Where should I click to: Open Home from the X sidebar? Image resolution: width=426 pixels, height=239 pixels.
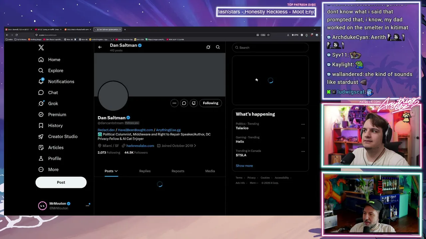(49, 60)
